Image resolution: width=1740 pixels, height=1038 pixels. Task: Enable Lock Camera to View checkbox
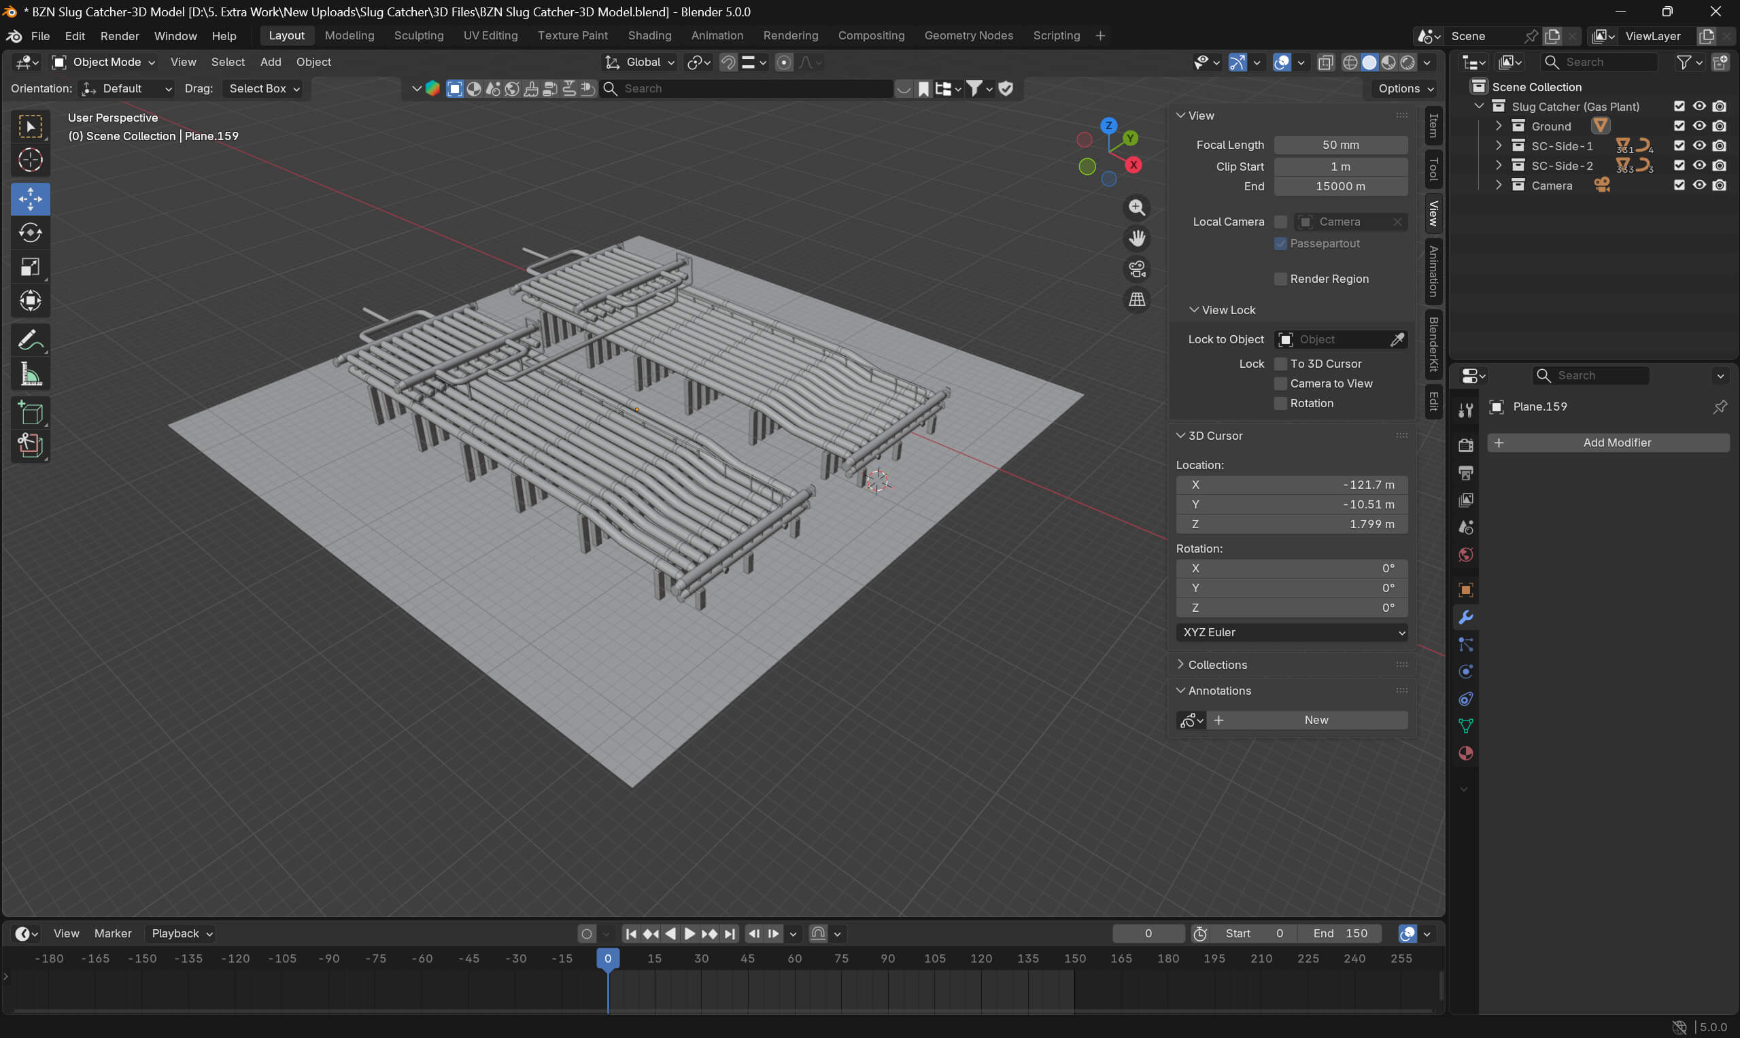click(1280, 383)
